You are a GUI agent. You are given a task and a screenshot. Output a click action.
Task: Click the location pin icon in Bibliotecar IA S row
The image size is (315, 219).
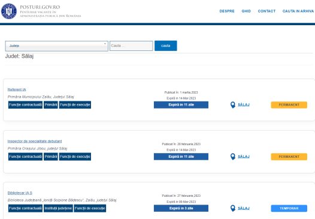tap(232, 208)
